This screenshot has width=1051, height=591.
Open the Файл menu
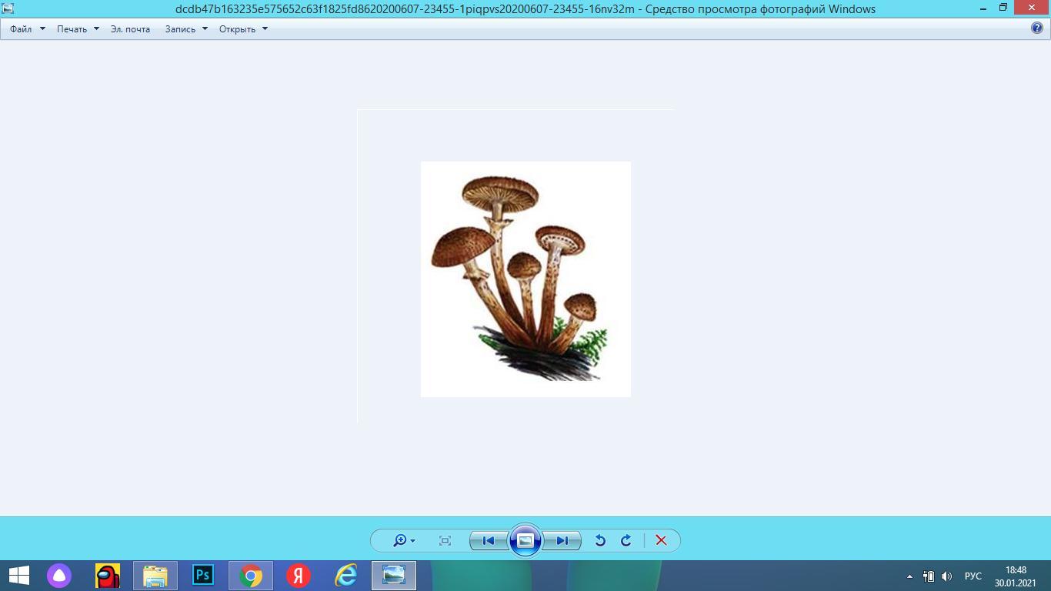click(27, 29)
